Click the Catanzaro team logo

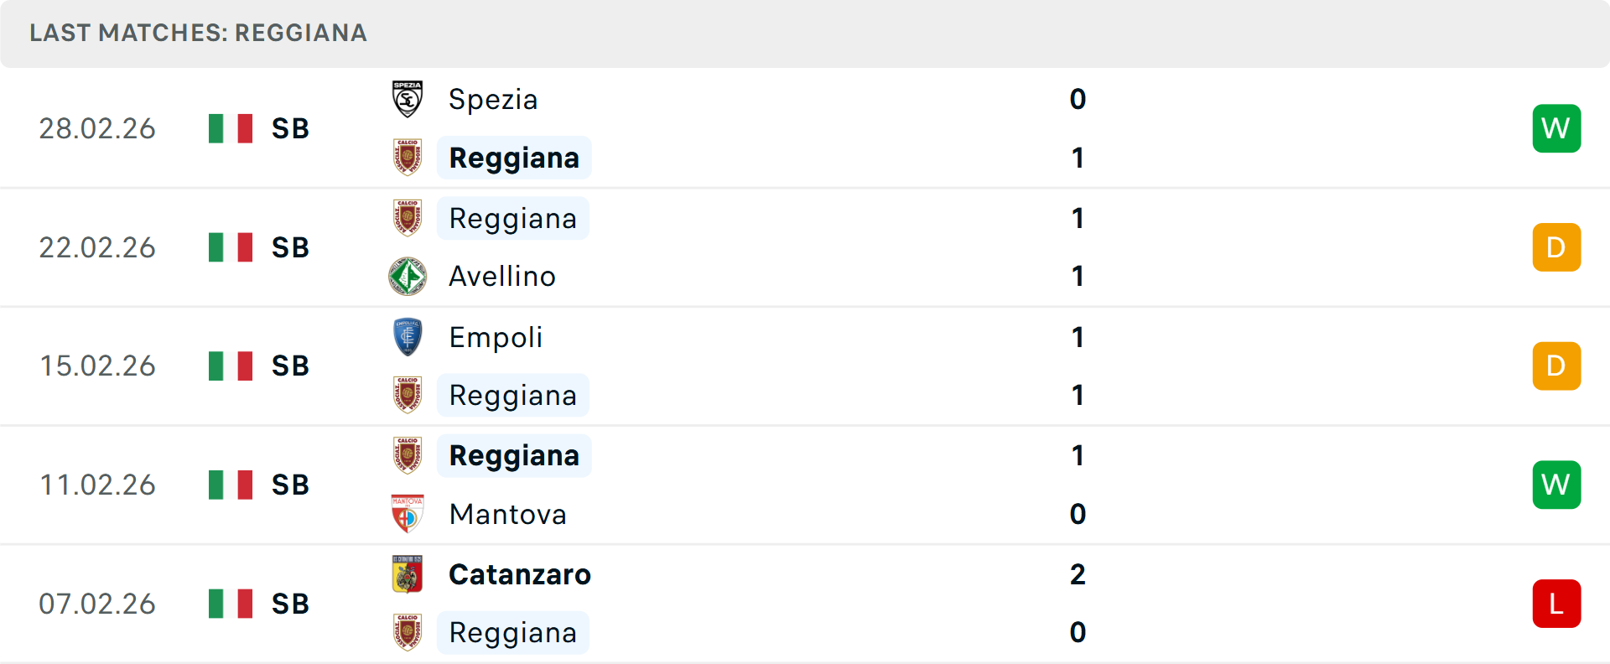408,575
